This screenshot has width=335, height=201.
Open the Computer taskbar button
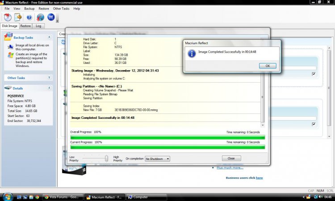click(x=147, y=197)
